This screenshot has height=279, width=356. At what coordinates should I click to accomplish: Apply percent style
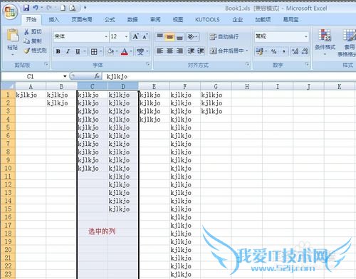point(274,51)
